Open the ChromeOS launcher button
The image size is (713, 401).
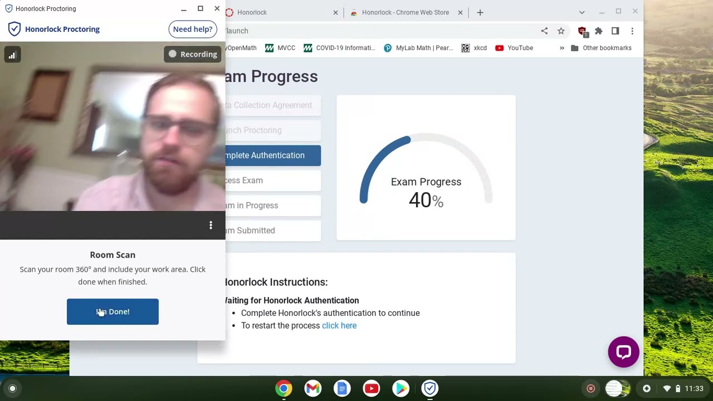click(x=12, y=389)
